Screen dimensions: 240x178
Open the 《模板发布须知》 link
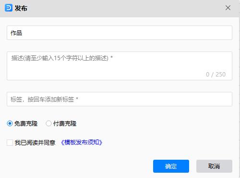tap(82, 142)
